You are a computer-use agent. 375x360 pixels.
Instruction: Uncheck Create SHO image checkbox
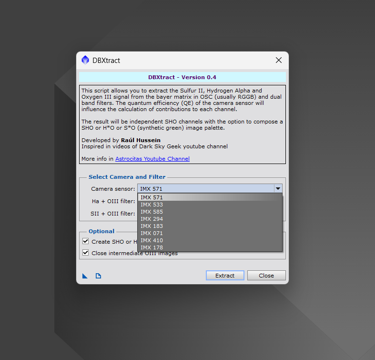pos(86,241)
